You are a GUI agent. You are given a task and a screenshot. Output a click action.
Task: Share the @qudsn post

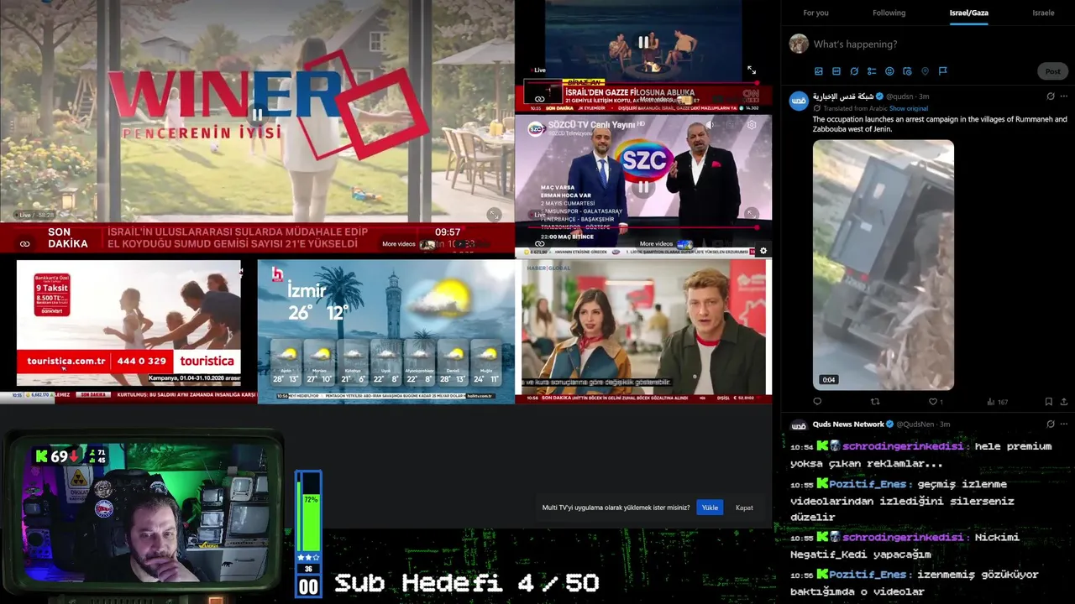(x=1064, y=402)
